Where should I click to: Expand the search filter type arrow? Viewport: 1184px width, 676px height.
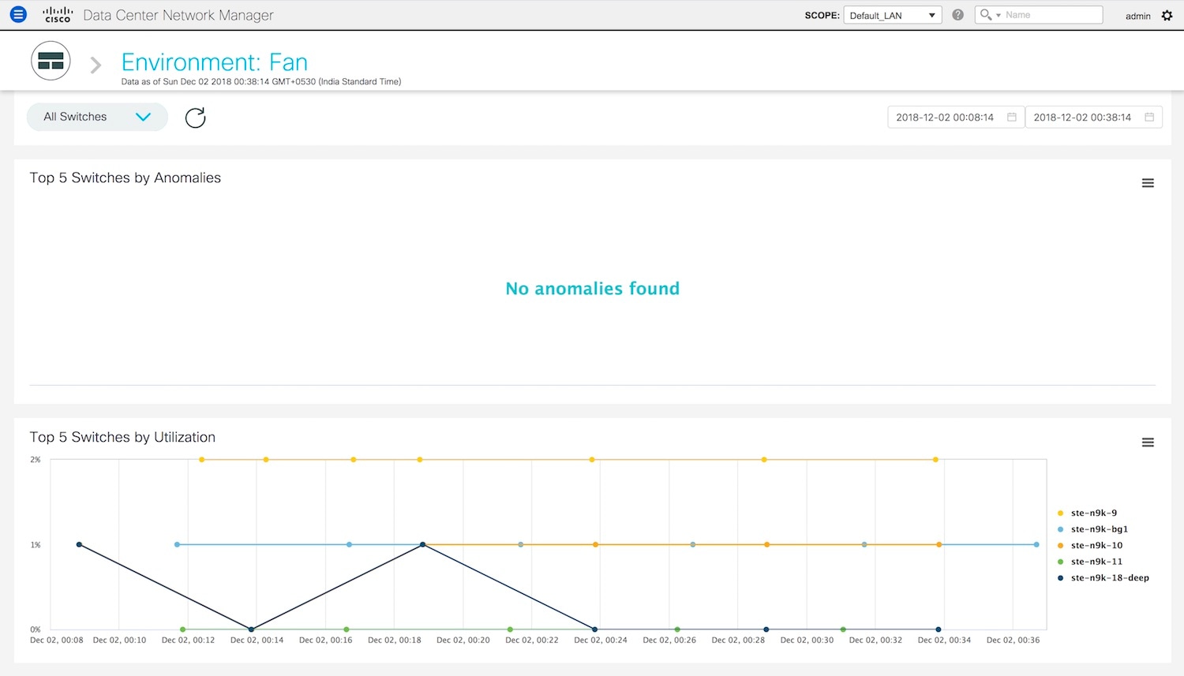pyautogui.click(x=999, y=15)
